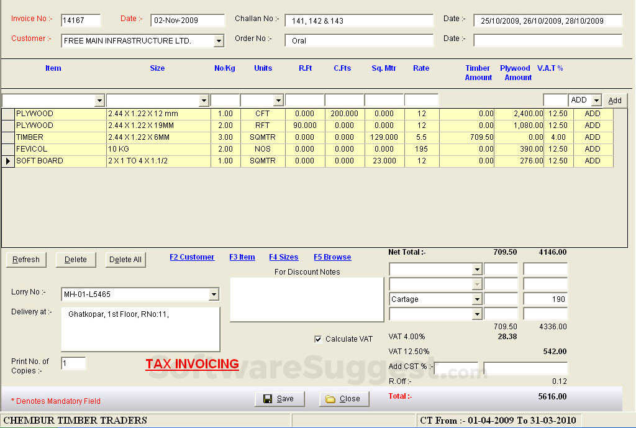The image size is (636, 428).
Task: Open the Lorry No dropdown
Action: pyautogui.click(x=214, y=294)
